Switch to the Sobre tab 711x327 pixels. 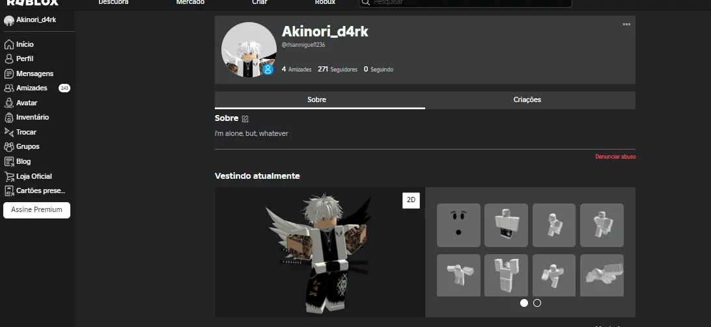click(320, 100)
